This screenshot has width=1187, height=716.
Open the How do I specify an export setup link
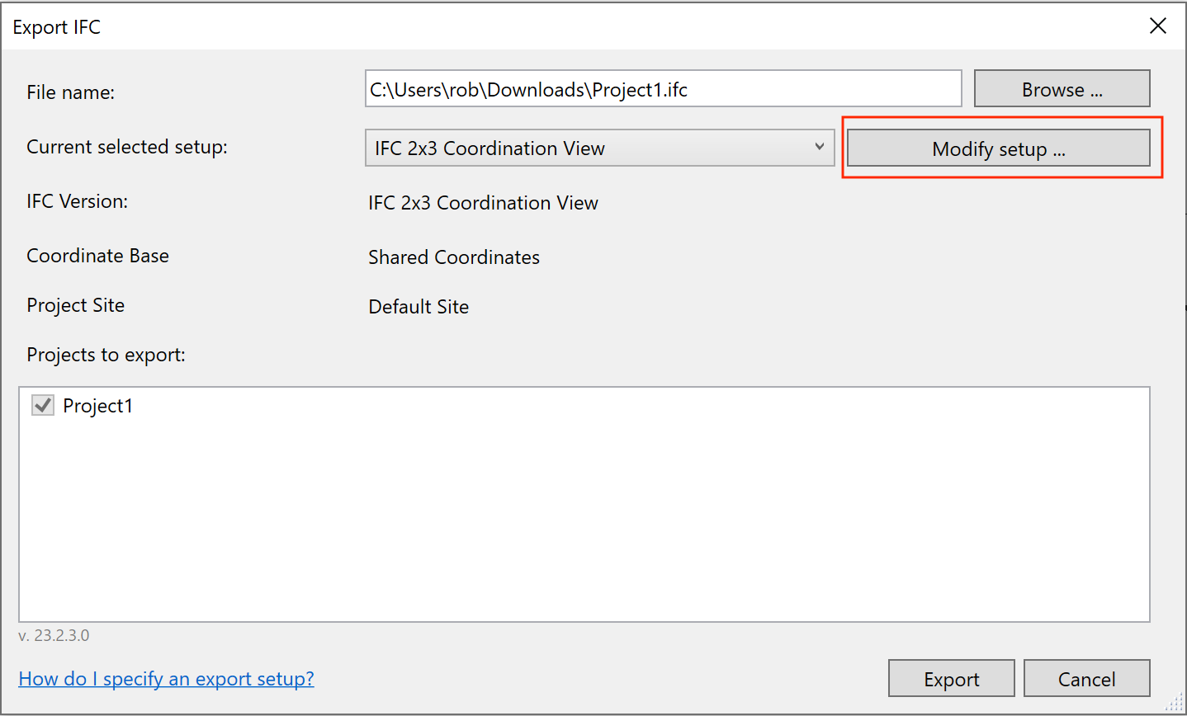(x=166, y=679)
